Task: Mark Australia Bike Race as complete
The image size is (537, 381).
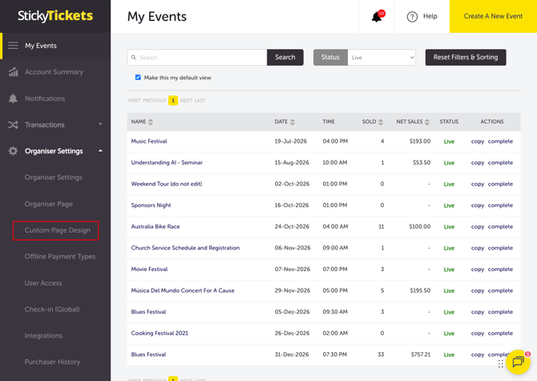Action: pyautogui.click(x=500, y=227)
